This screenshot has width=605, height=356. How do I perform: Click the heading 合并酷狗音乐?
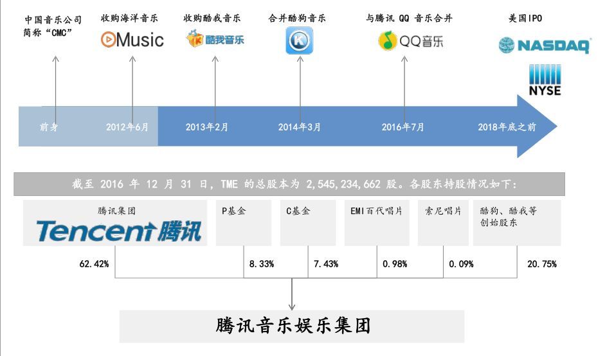[297, 18]
